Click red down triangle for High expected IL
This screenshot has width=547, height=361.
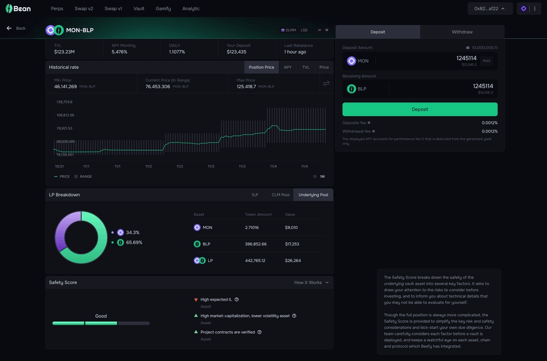click(x=196, y=300)
